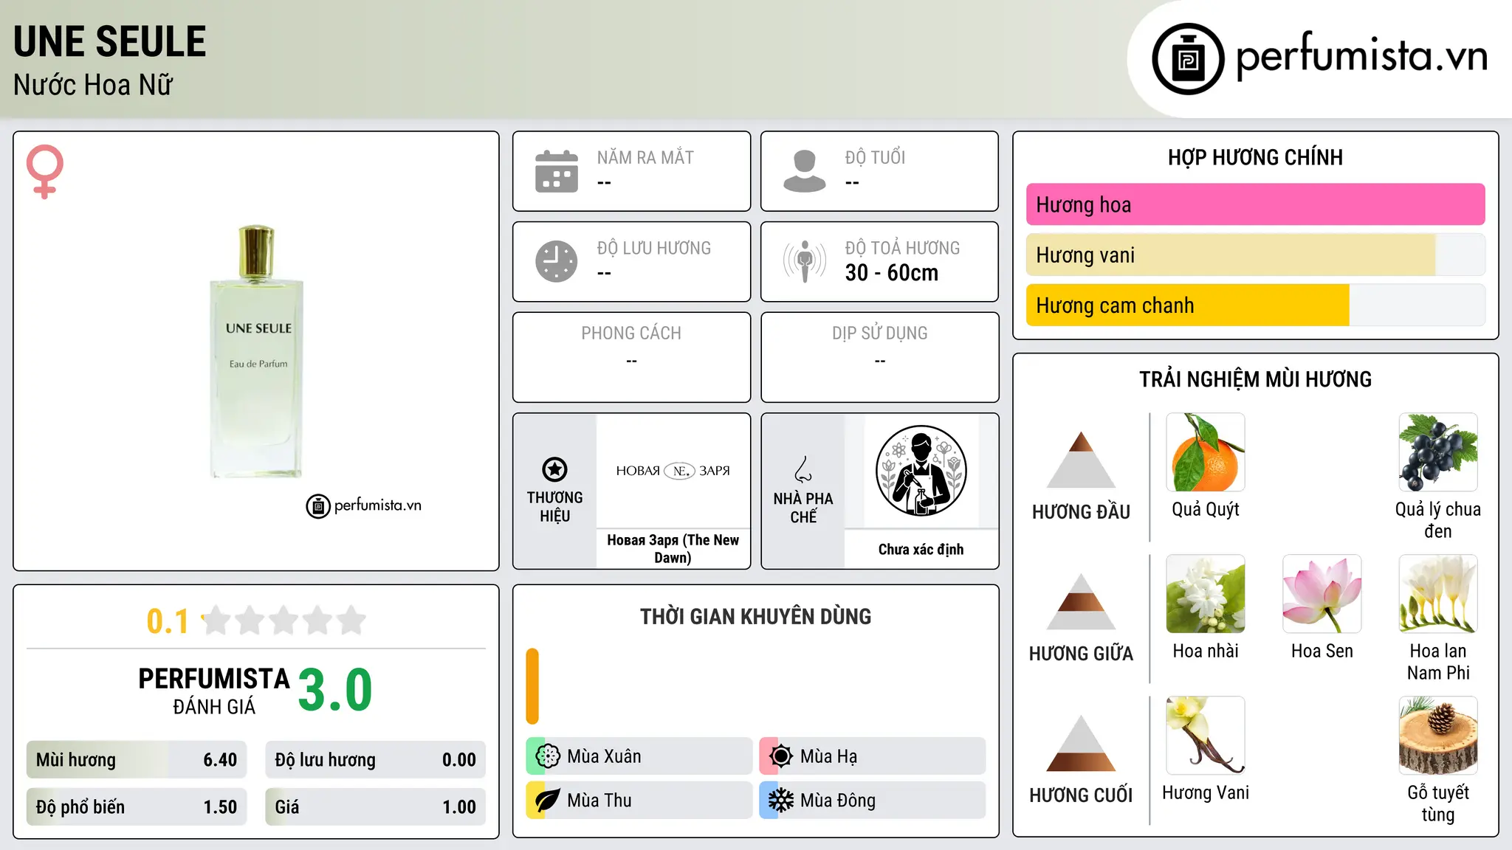Click the PHONG CÁCH style box label

pos(631,334)
